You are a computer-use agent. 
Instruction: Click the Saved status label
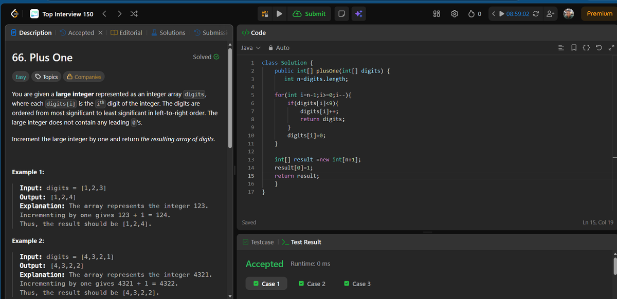(249, 222)
